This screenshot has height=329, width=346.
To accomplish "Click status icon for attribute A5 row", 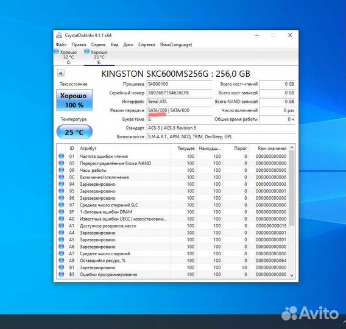I will pos(62,239).
